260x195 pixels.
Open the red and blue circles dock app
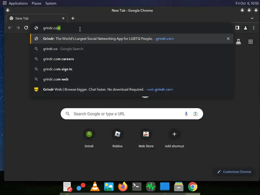point(81,187)
